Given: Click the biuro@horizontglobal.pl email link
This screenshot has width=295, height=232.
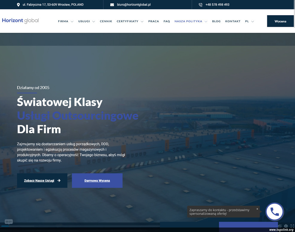Looking at the screenshot, I should tap(134, 5).
